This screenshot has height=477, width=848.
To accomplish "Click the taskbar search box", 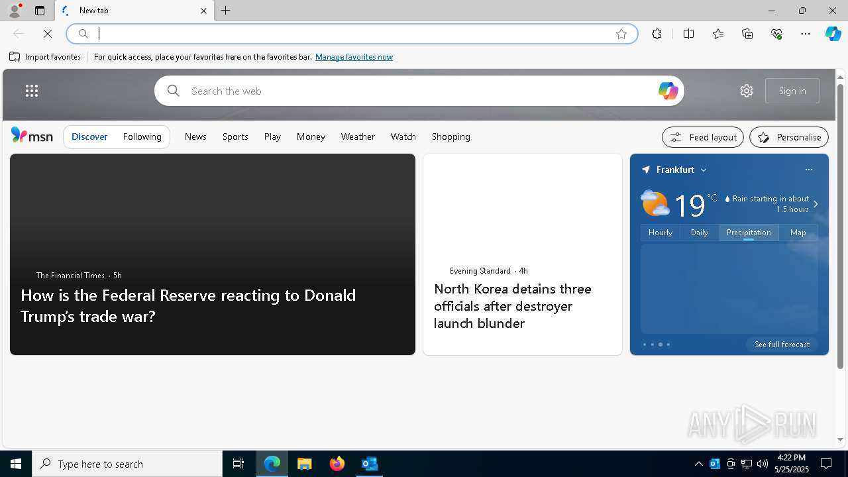I will tap(127, 464).
